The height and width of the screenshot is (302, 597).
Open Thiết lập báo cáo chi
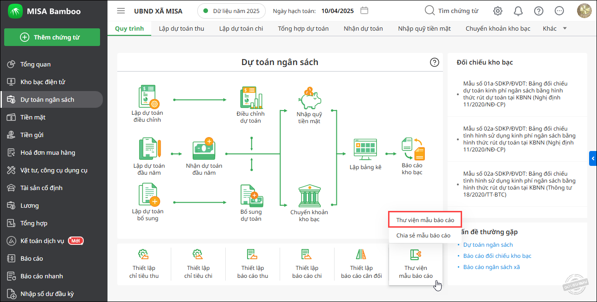point(307,265)
